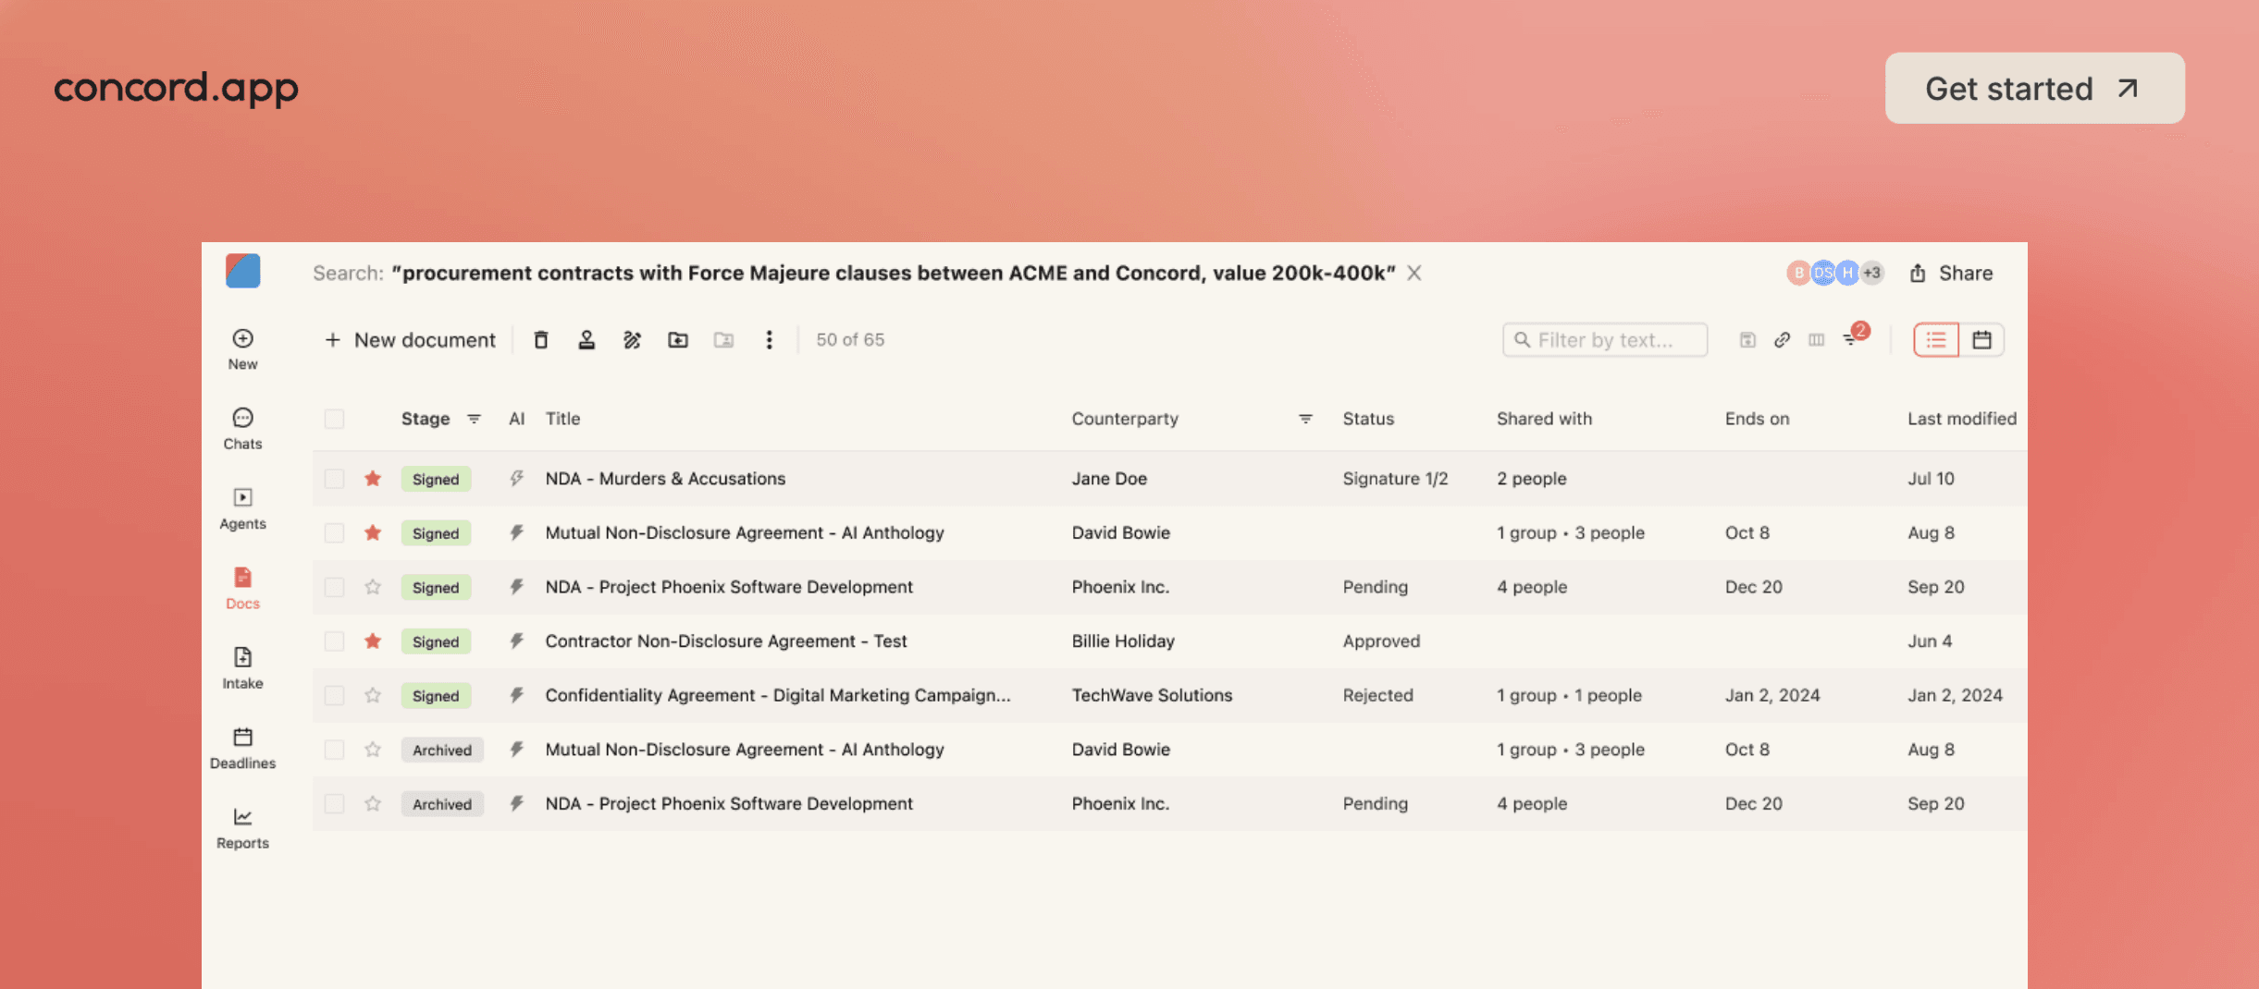Viewport: 2259px width, 989px height.
Task: Click the trash delete icon in toolbar
Action: [x=541, y=340]
